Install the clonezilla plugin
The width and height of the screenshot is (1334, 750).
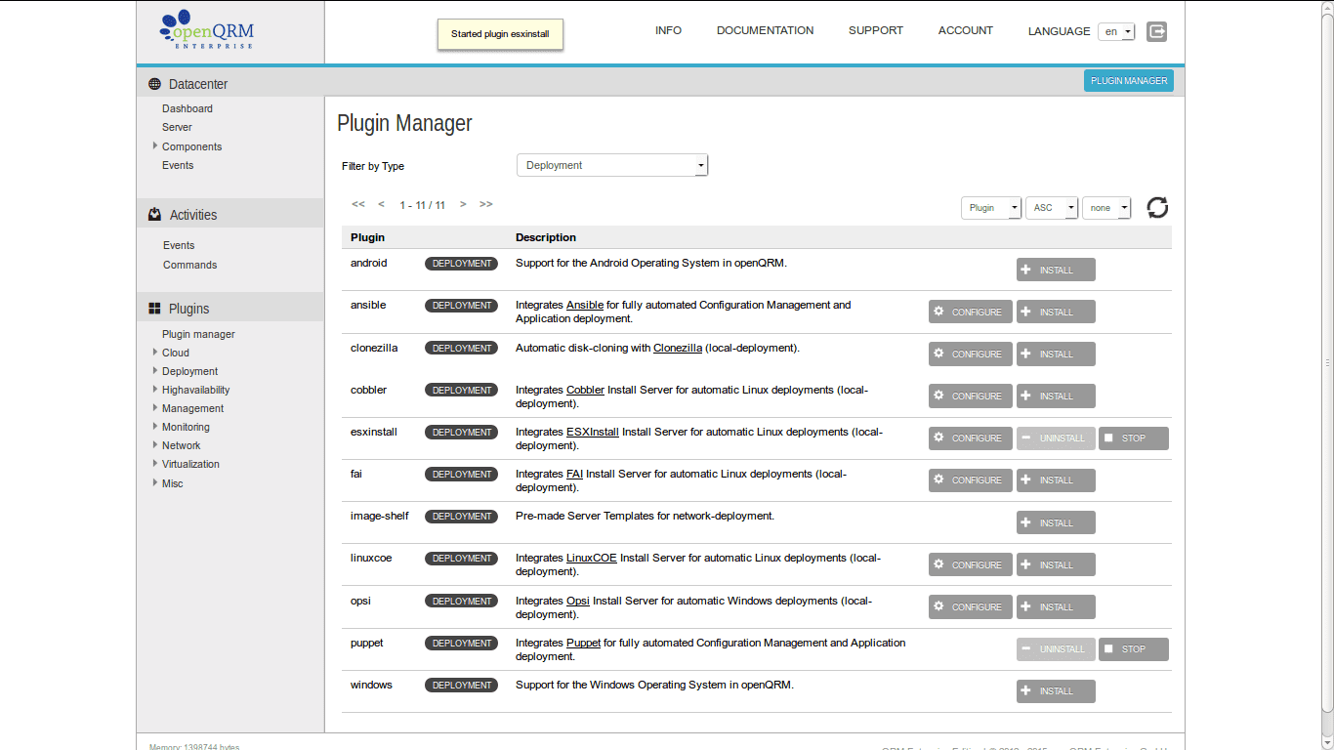[x=1056, y=354]
